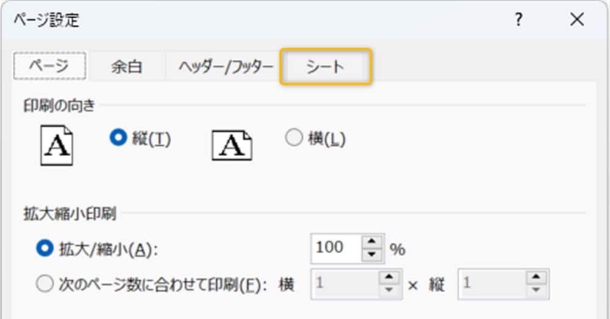Click the 100 percent scaling input field

pos(336,248)
